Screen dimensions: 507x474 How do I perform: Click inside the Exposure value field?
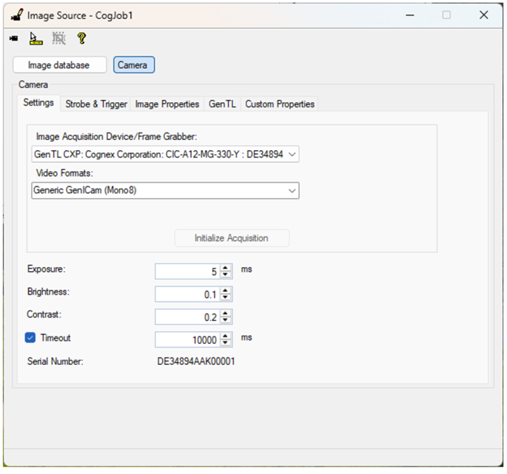point(187,272)
